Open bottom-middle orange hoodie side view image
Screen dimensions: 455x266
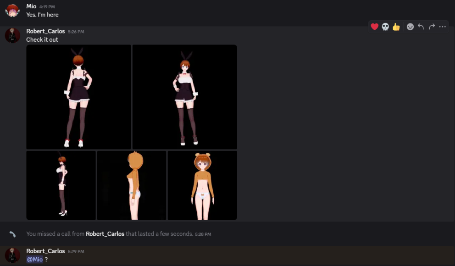point(132,185)
